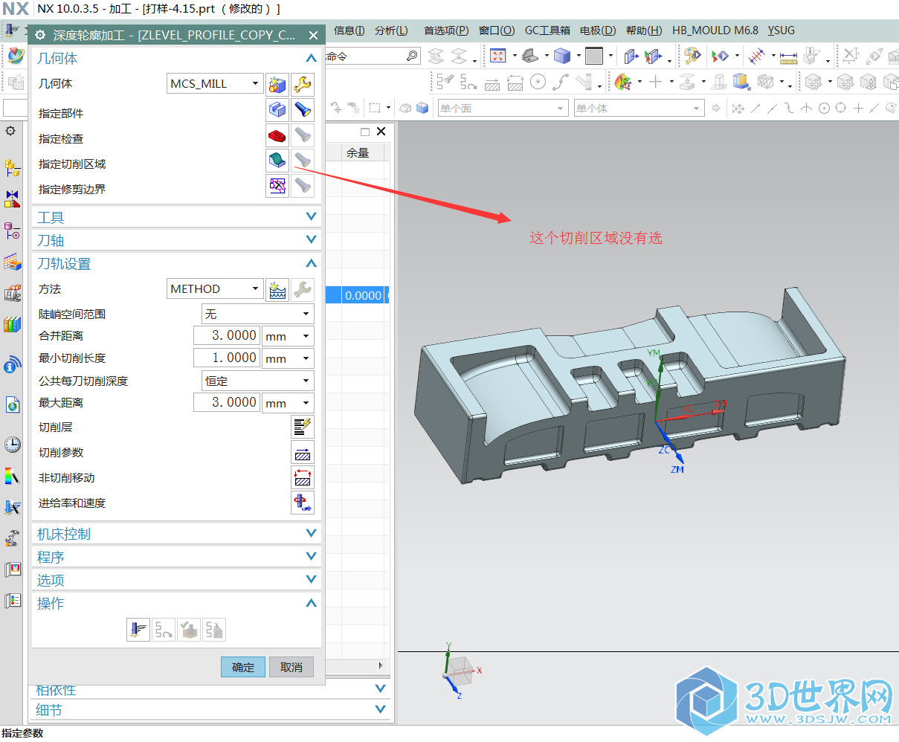Click the clip section view icon
This screenshot has width=899, height=742.
(631, 56)
